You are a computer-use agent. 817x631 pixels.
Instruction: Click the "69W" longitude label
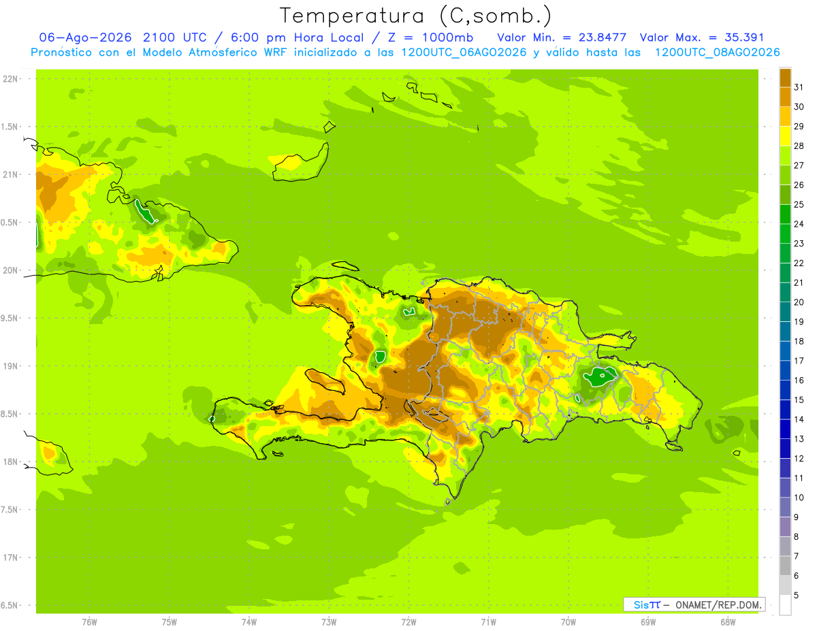point(648,622)
